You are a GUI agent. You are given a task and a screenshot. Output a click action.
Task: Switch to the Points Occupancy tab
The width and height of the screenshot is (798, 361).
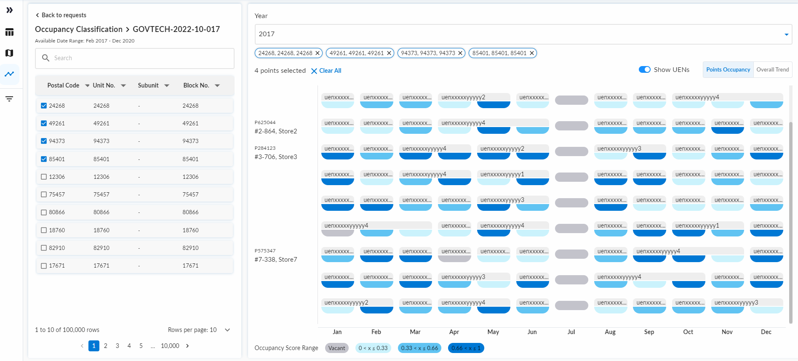(728, 69)
